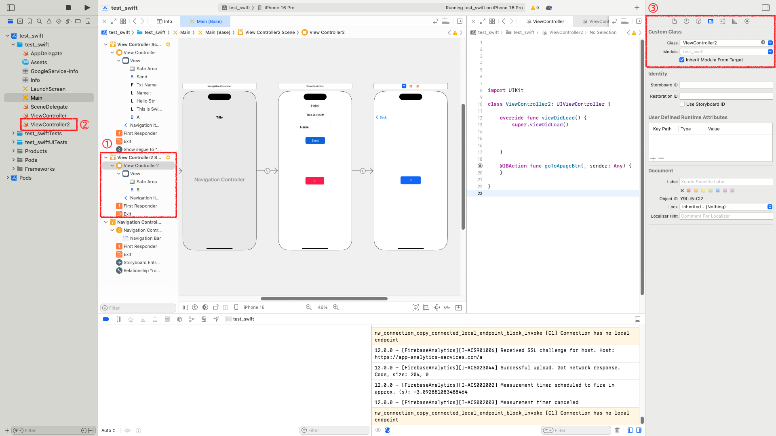Zoom in on storyboard canvas

coord(336,307)
